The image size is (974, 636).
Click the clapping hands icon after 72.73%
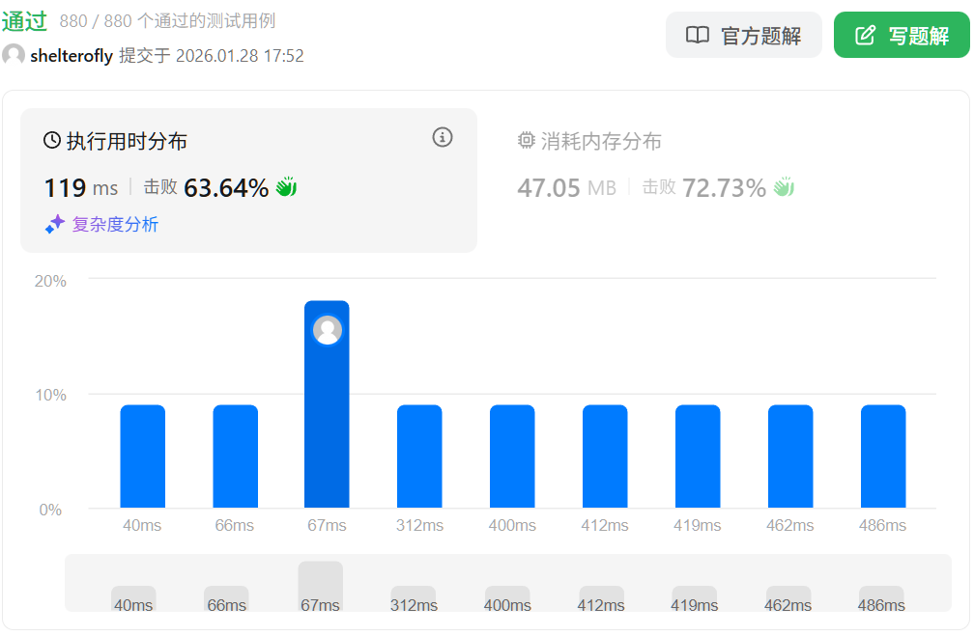click(783, 187)
